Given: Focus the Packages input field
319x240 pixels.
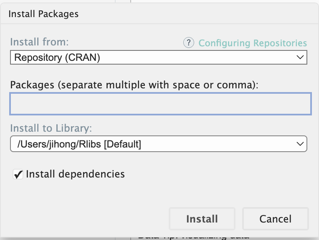Looking at the screenshot, I should tap(160, 104).
